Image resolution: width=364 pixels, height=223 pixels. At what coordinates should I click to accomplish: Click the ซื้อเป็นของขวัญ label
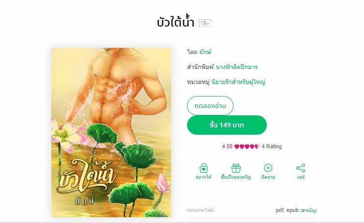click(236, 177)
